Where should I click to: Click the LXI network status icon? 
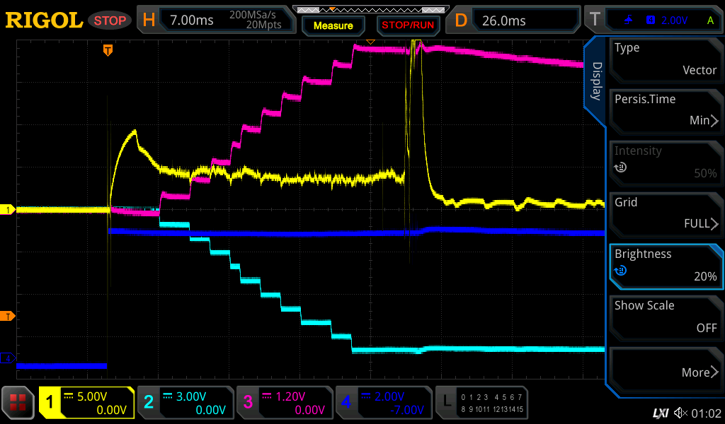(660, 413)
